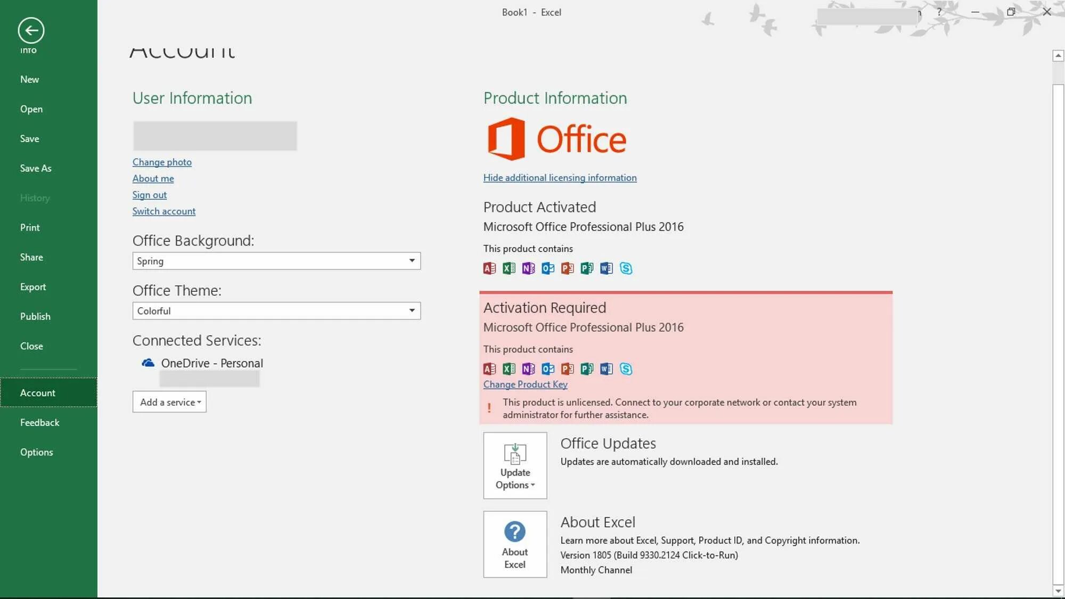
Task: Click the OneNote icon in Activation Required section
Action: click(x=528, y=369)
